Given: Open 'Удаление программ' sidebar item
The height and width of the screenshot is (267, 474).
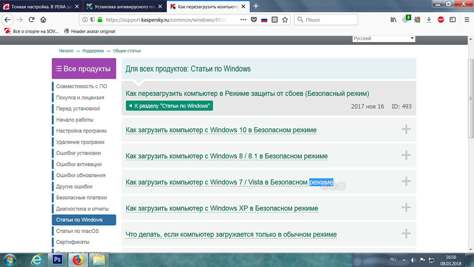Looking at the screenshot, I should pyautogui.click(x=80, y=142).
